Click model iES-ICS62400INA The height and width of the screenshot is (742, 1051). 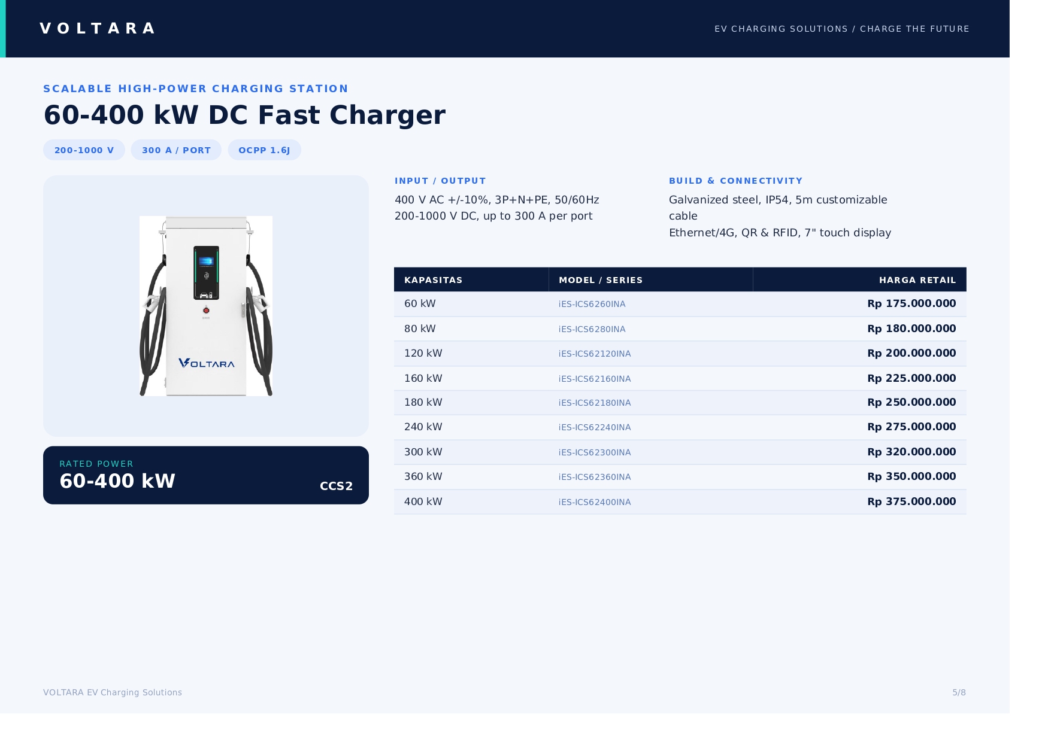pos(595,502)
